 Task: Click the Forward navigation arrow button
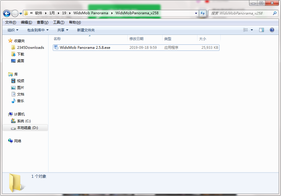click(x=15, y=13)
